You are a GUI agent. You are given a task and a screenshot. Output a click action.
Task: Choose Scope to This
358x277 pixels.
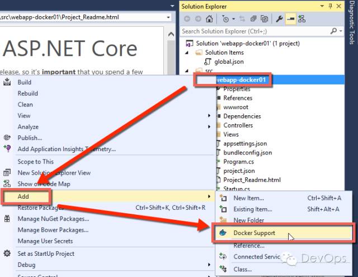[36, 162]
